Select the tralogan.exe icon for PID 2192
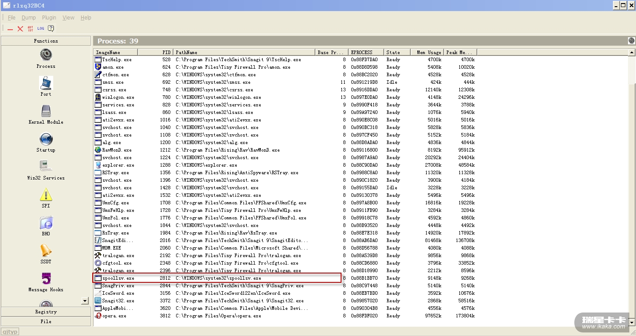Image resolution: width=636 pixels, height=336 pixels. click(x=98, y=255)
